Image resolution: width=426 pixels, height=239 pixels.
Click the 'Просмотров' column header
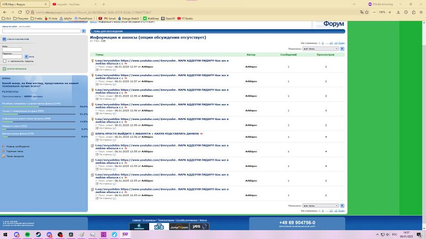point(325,55)
